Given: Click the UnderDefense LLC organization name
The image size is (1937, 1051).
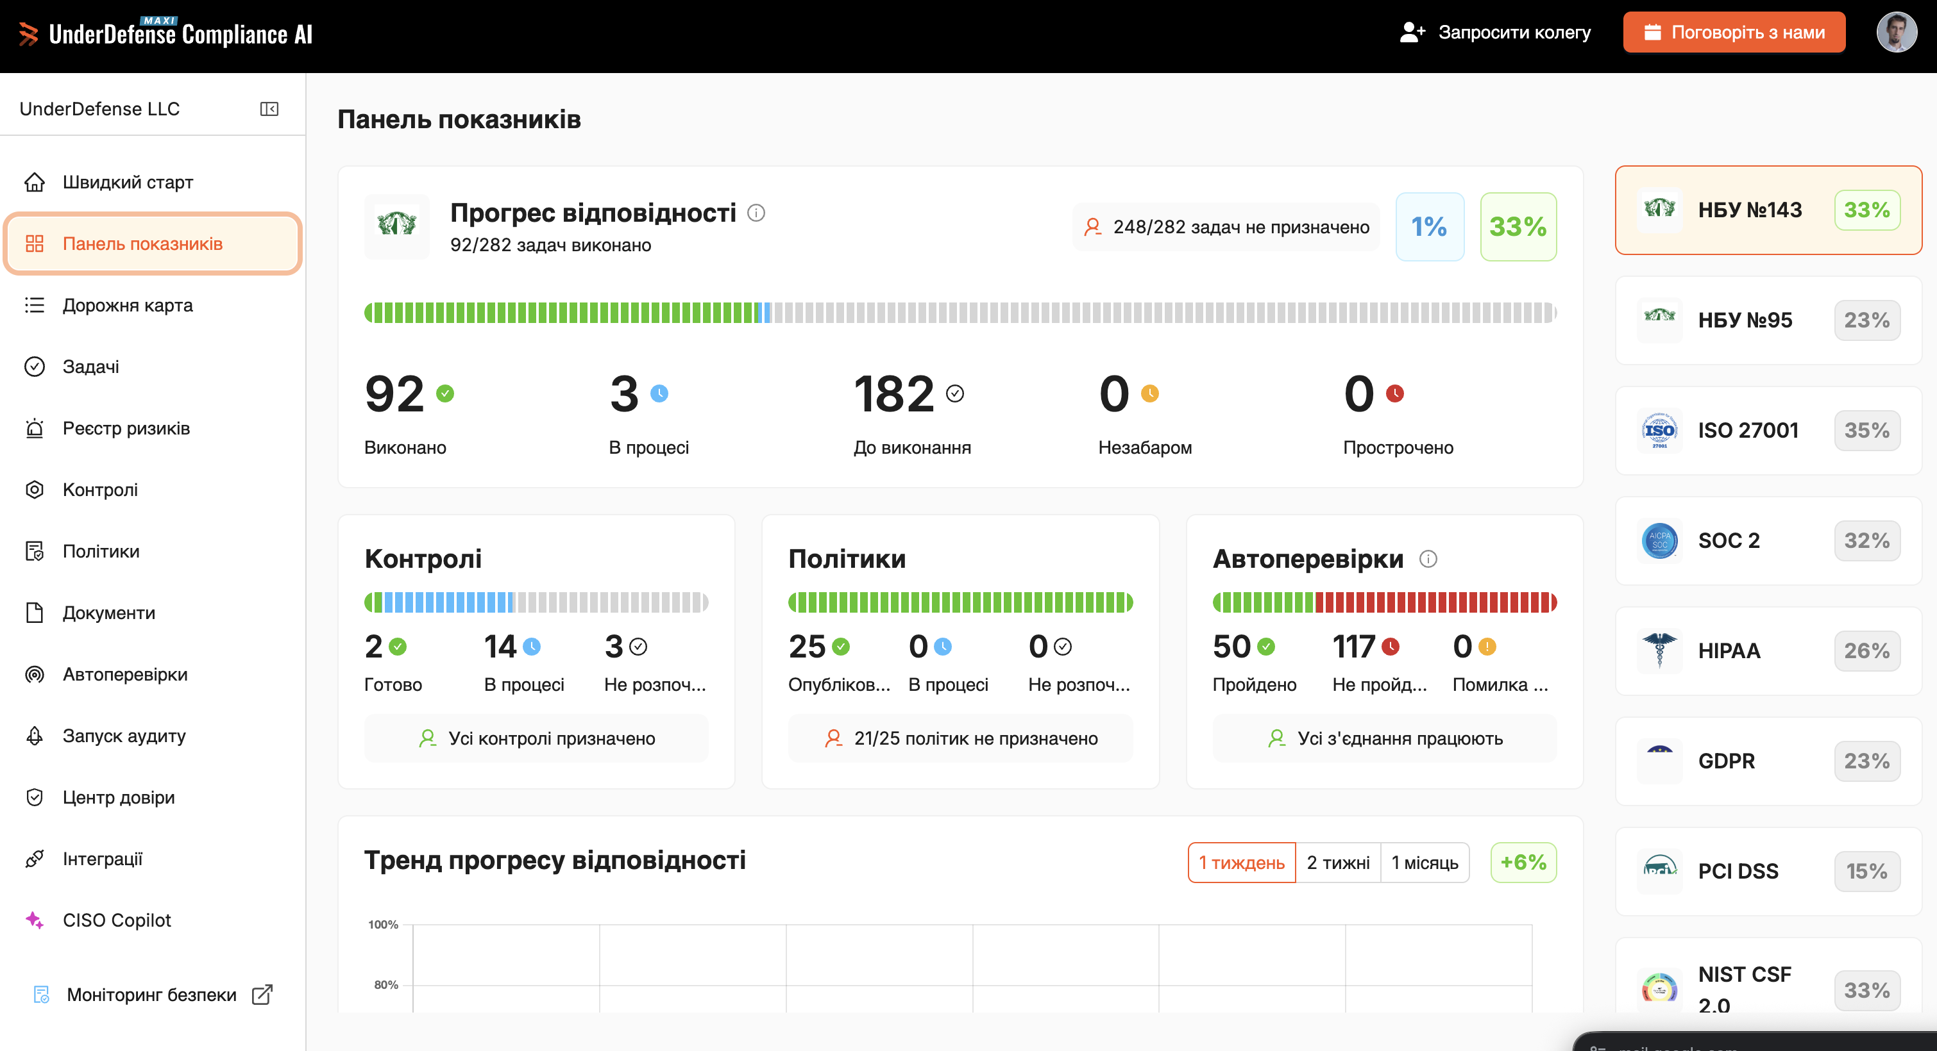Looking at the screenshot, I should (x=99, y=109).
